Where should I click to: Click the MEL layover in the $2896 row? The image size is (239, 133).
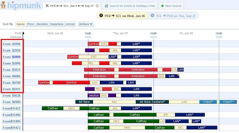tap(90, 63)
